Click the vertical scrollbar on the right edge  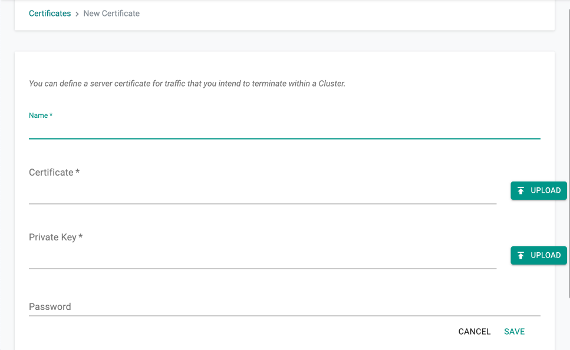pyautogui.click(x=569, y=153)
